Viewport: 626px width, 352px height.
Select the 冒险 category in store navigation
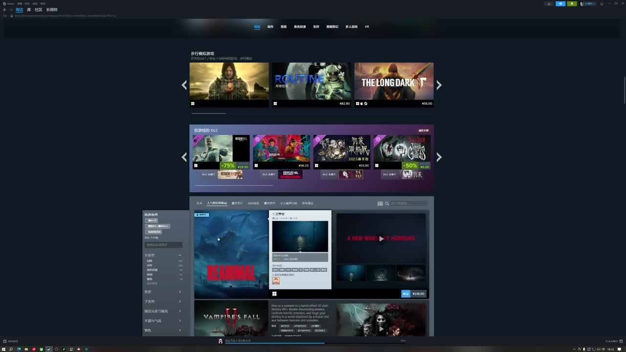pos(284,27)
